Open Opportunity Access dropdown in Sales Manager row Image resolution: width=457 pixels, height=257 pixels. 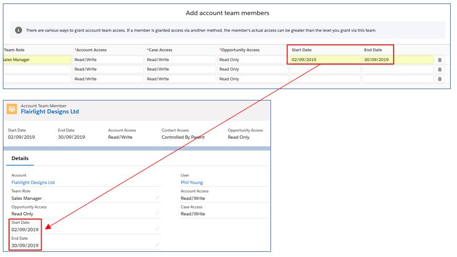pyautogui.click(x=252, y=60)
